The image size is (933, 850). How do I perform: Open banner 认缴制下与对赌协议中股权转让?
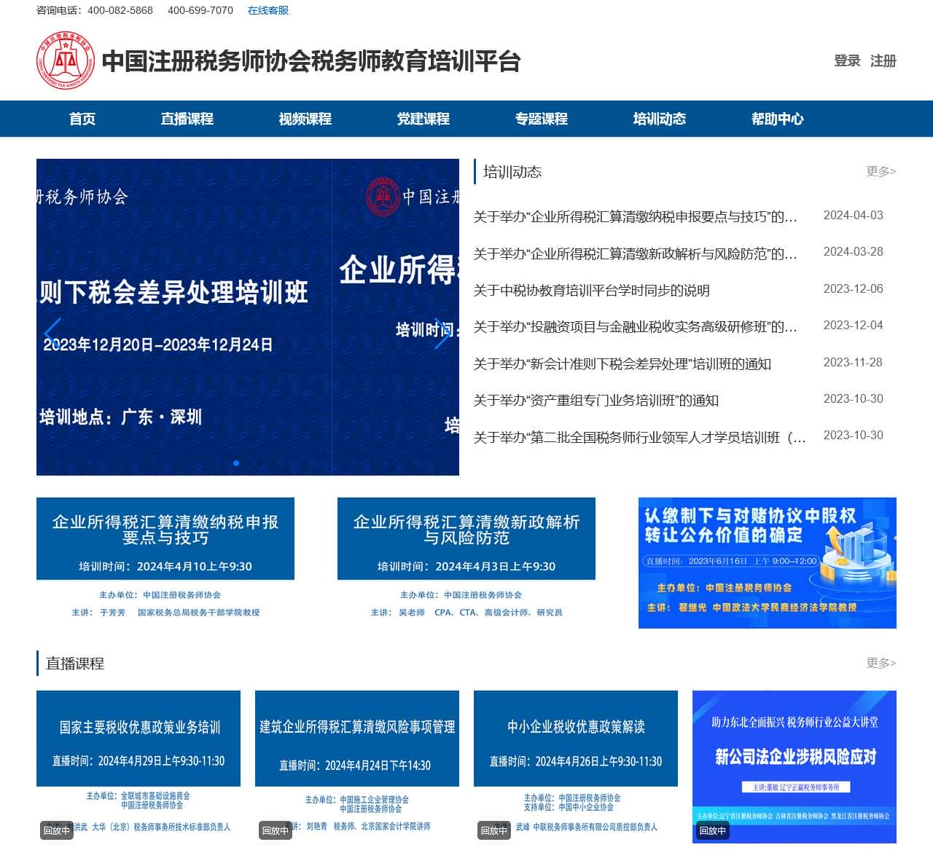pyautogui.click(x=768, y=563)
